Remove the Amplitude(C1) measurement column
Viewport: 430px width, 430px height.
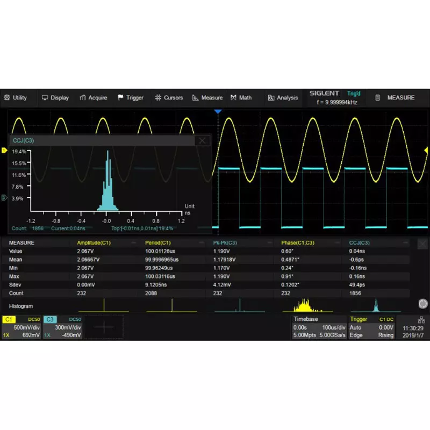(133, 243)
